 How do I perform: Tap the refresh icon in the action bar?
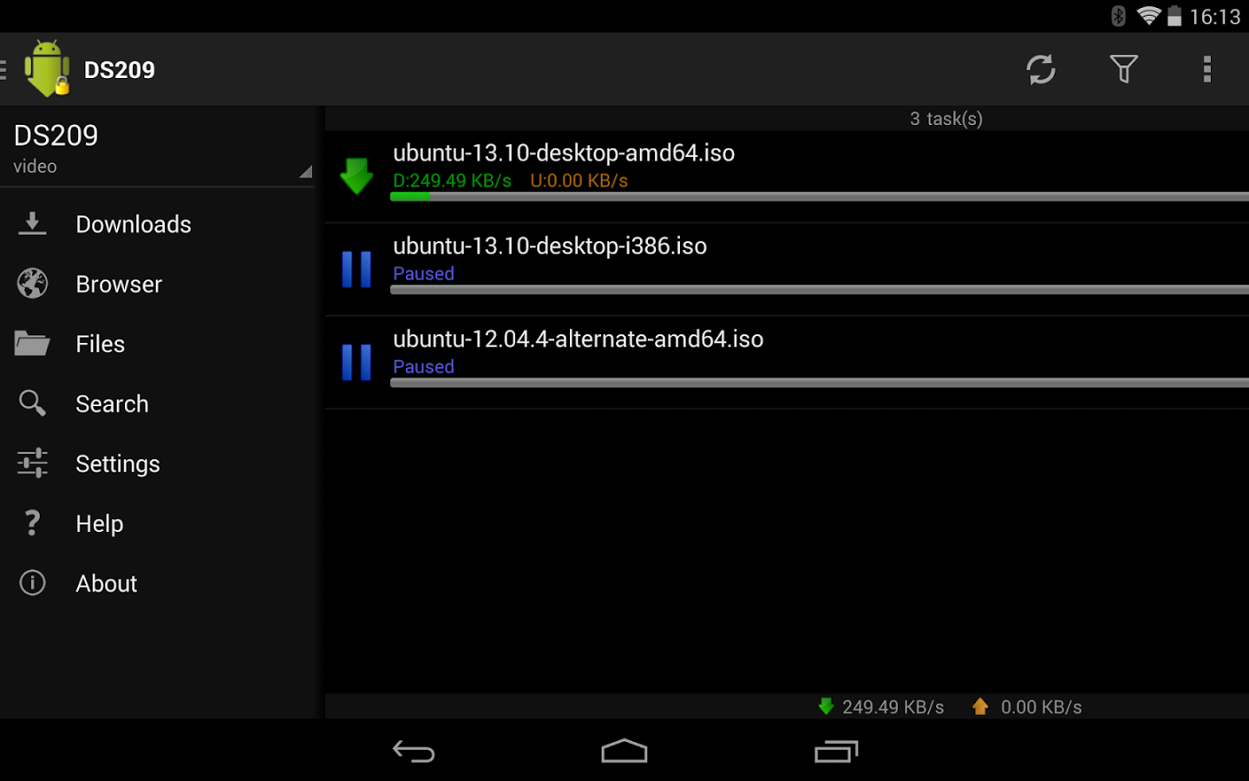[1041, 69]
